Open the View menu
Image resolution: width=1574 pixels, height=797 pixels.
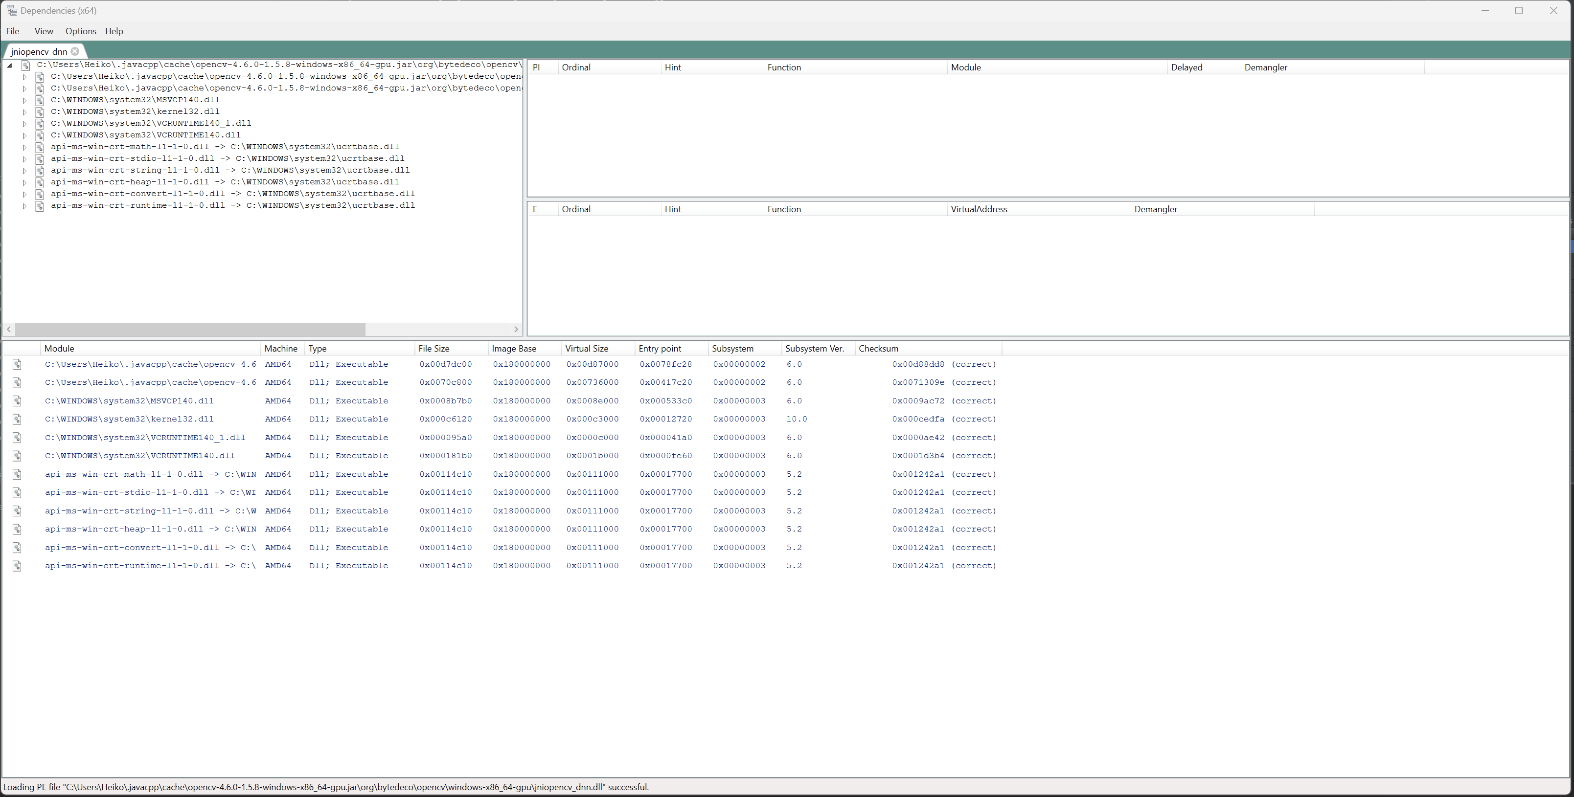[44, 30]
